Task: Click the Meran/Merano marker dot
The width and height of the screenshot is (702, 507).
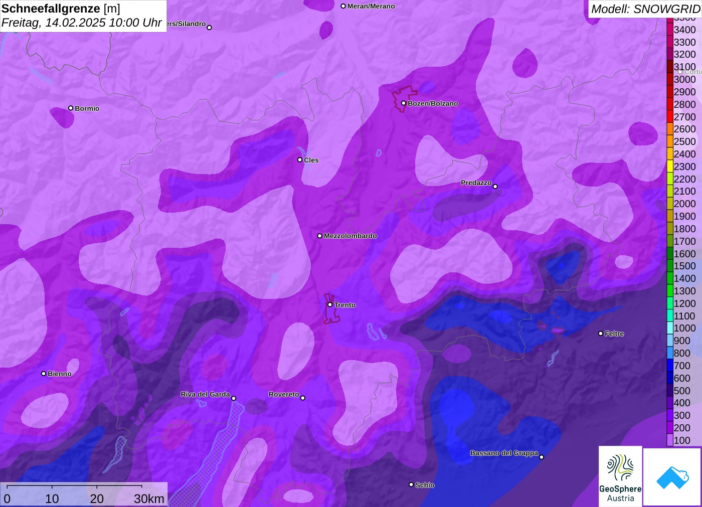Action: pyautogui.click(x=343, y=6)
